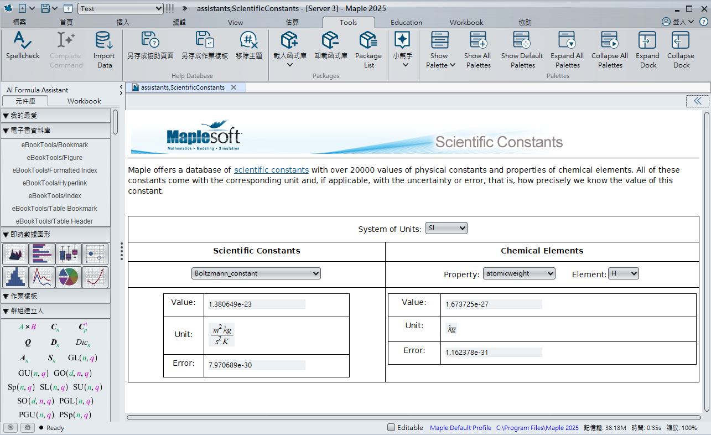Insert the GL(n, q) group
The image size is (711, 435).
82,358
